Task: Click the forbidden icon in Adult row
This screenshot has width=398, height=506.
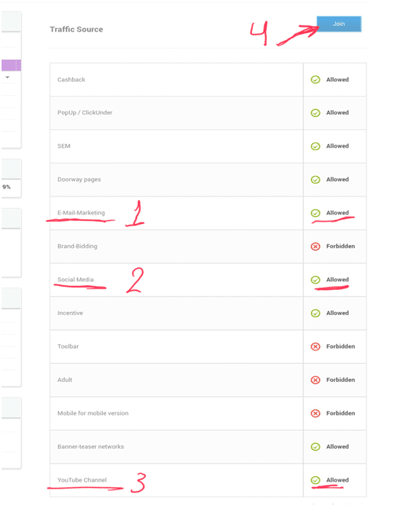Action: click(x=316, y=380)
